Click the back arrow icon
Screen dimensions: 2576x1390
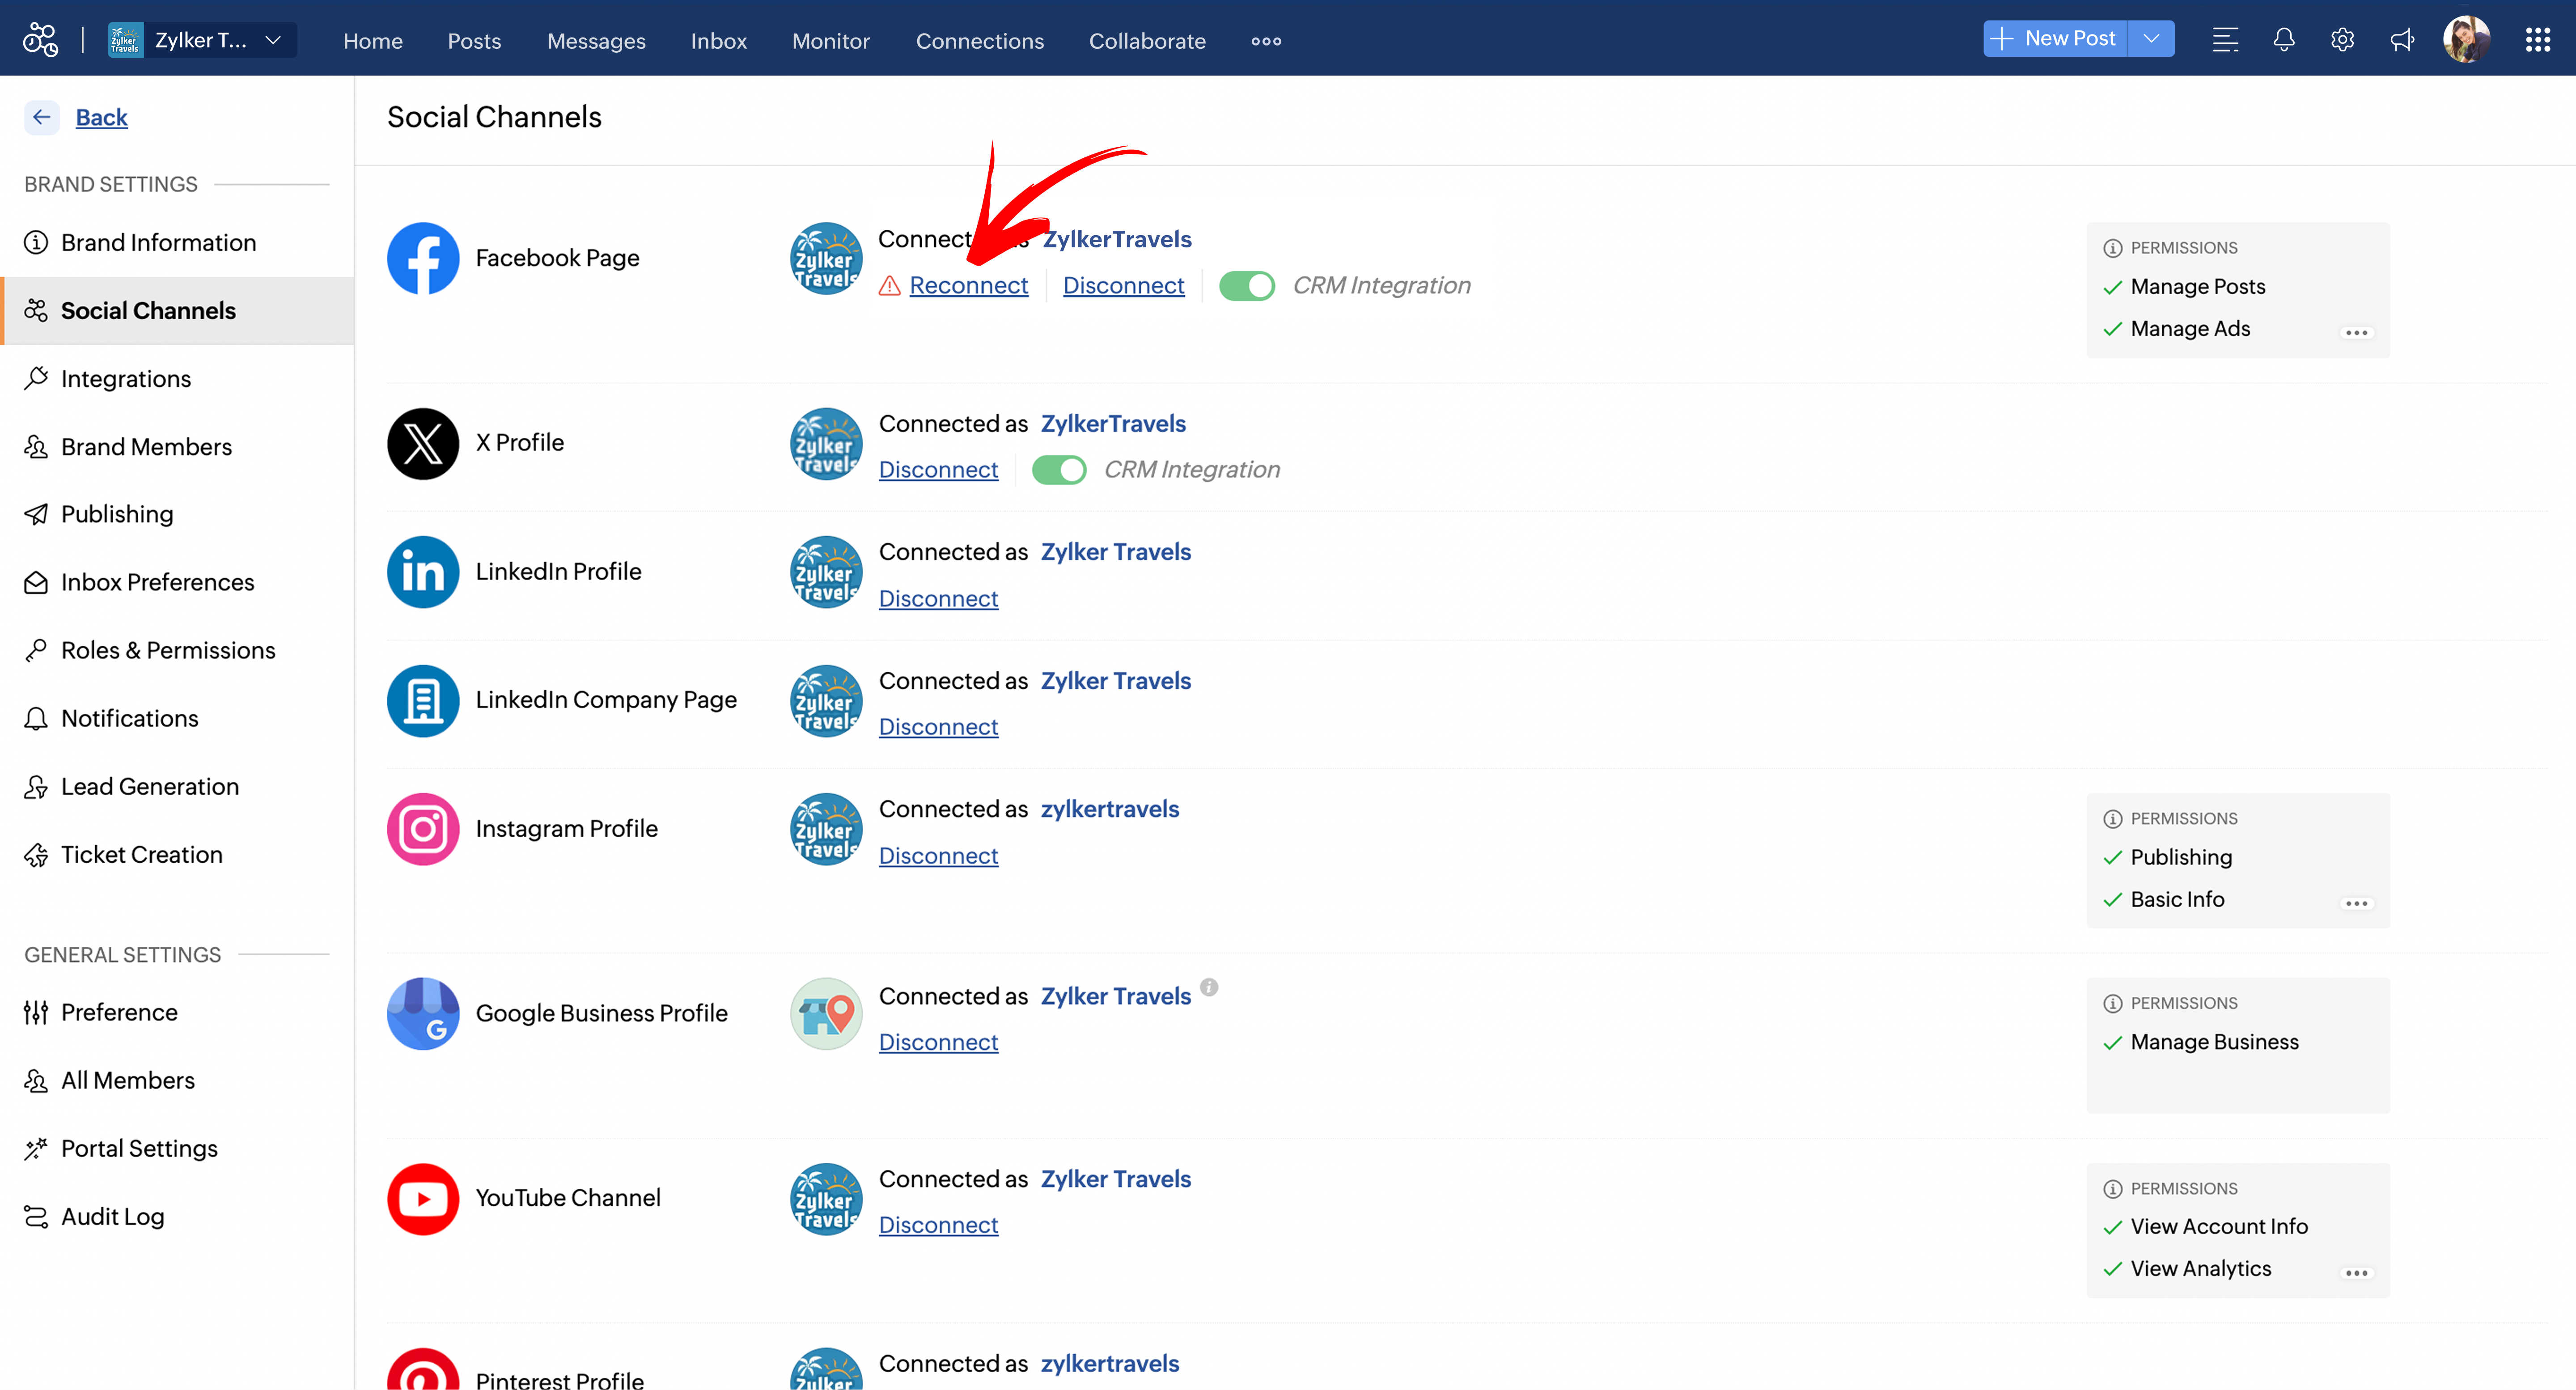pyautogui.click(x=41, y=117)
